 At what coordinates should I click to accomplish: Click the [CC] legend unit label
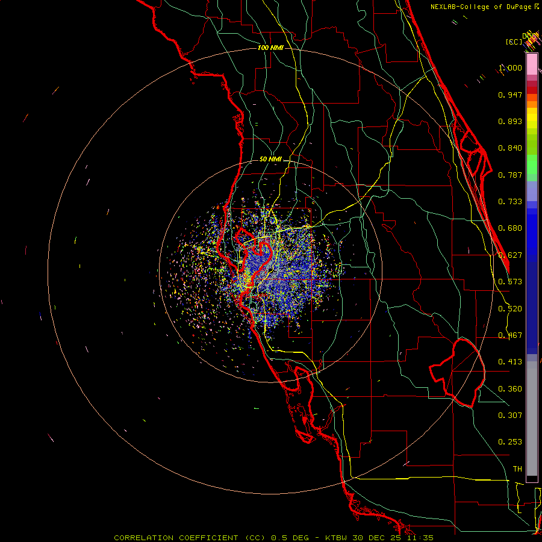click(514, 42)
